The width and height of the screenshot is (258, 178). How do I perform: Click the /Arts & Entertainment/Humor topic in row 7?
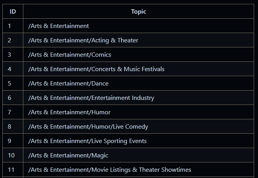pyautogui.click(x=70, y=112)
